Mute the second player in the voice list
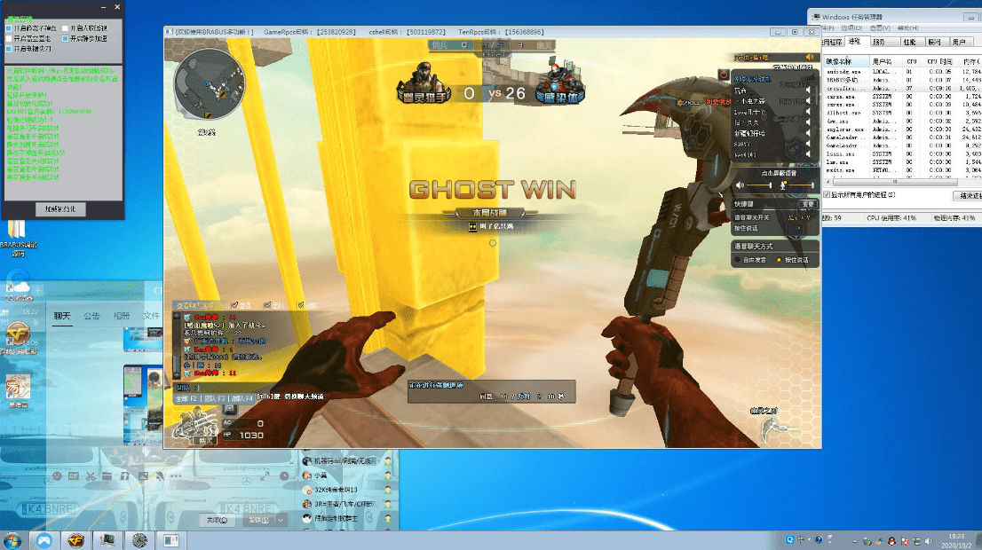982x550 pixels. pyautogui.click(x=808, y=101)
